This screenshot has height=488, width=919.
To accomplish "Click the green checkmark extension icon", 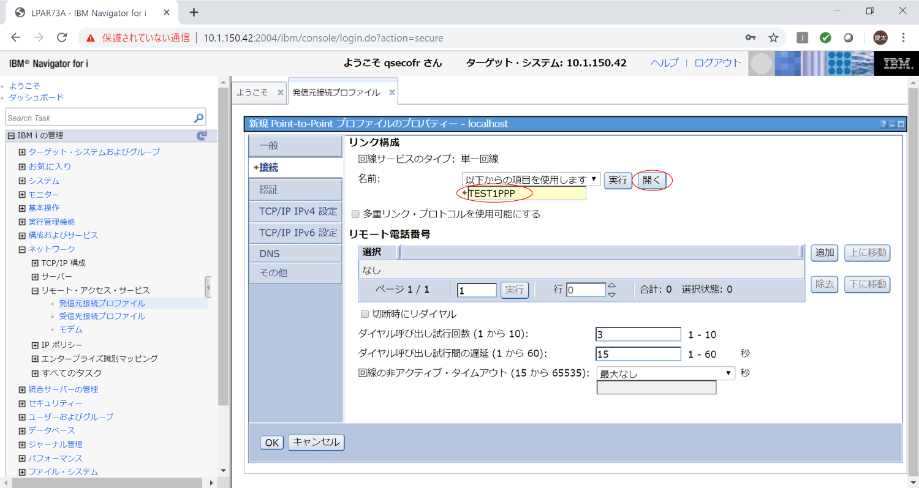I will pyautogui.click(x=825, y=37).
